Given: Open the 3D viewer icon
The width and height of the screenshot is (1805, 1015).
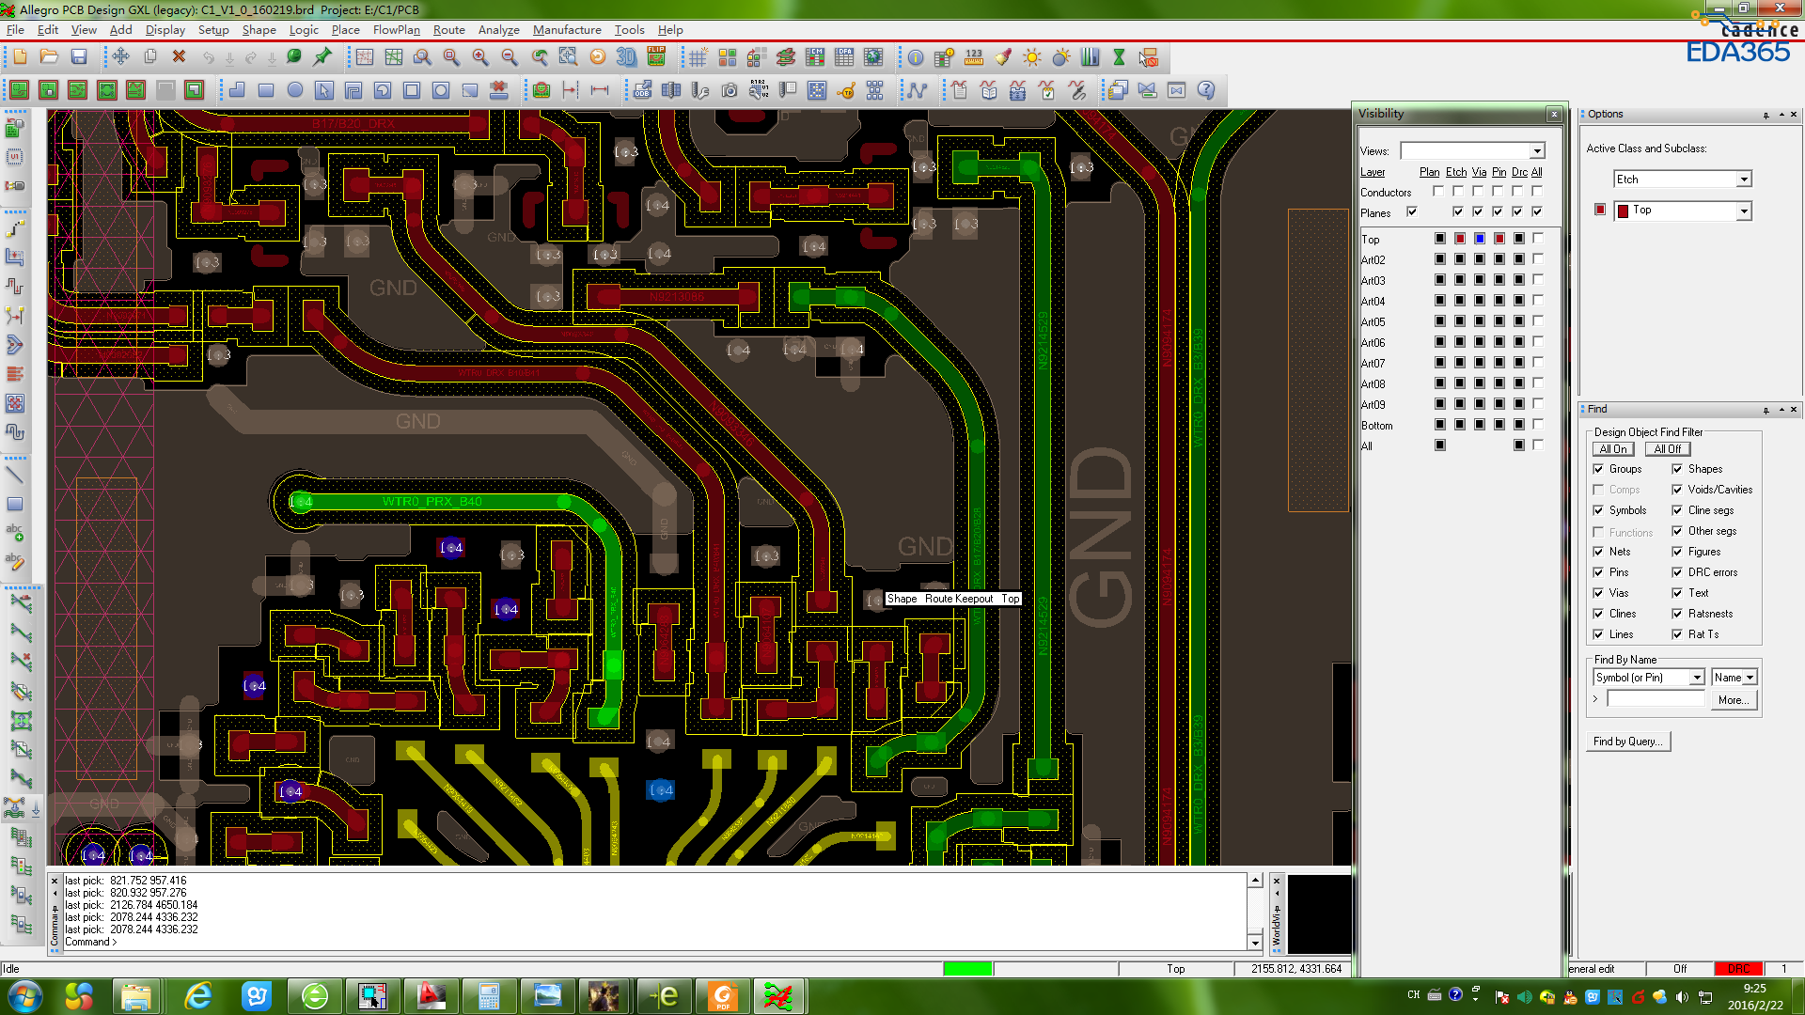Looking at the screenshot, I should point(626,57).
